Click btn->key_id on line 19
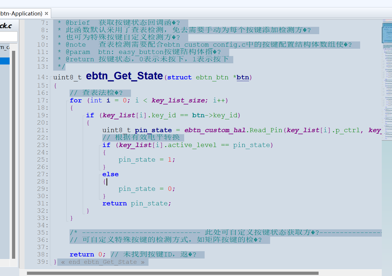The image size is (392, 276). click(x=215, y=115)
